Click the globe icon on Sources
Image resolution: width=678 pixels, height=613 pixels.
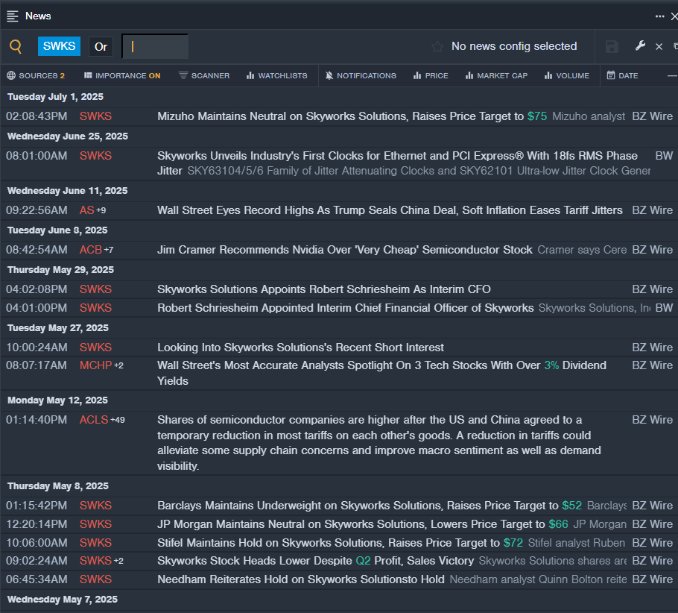[x=11, y=75]
